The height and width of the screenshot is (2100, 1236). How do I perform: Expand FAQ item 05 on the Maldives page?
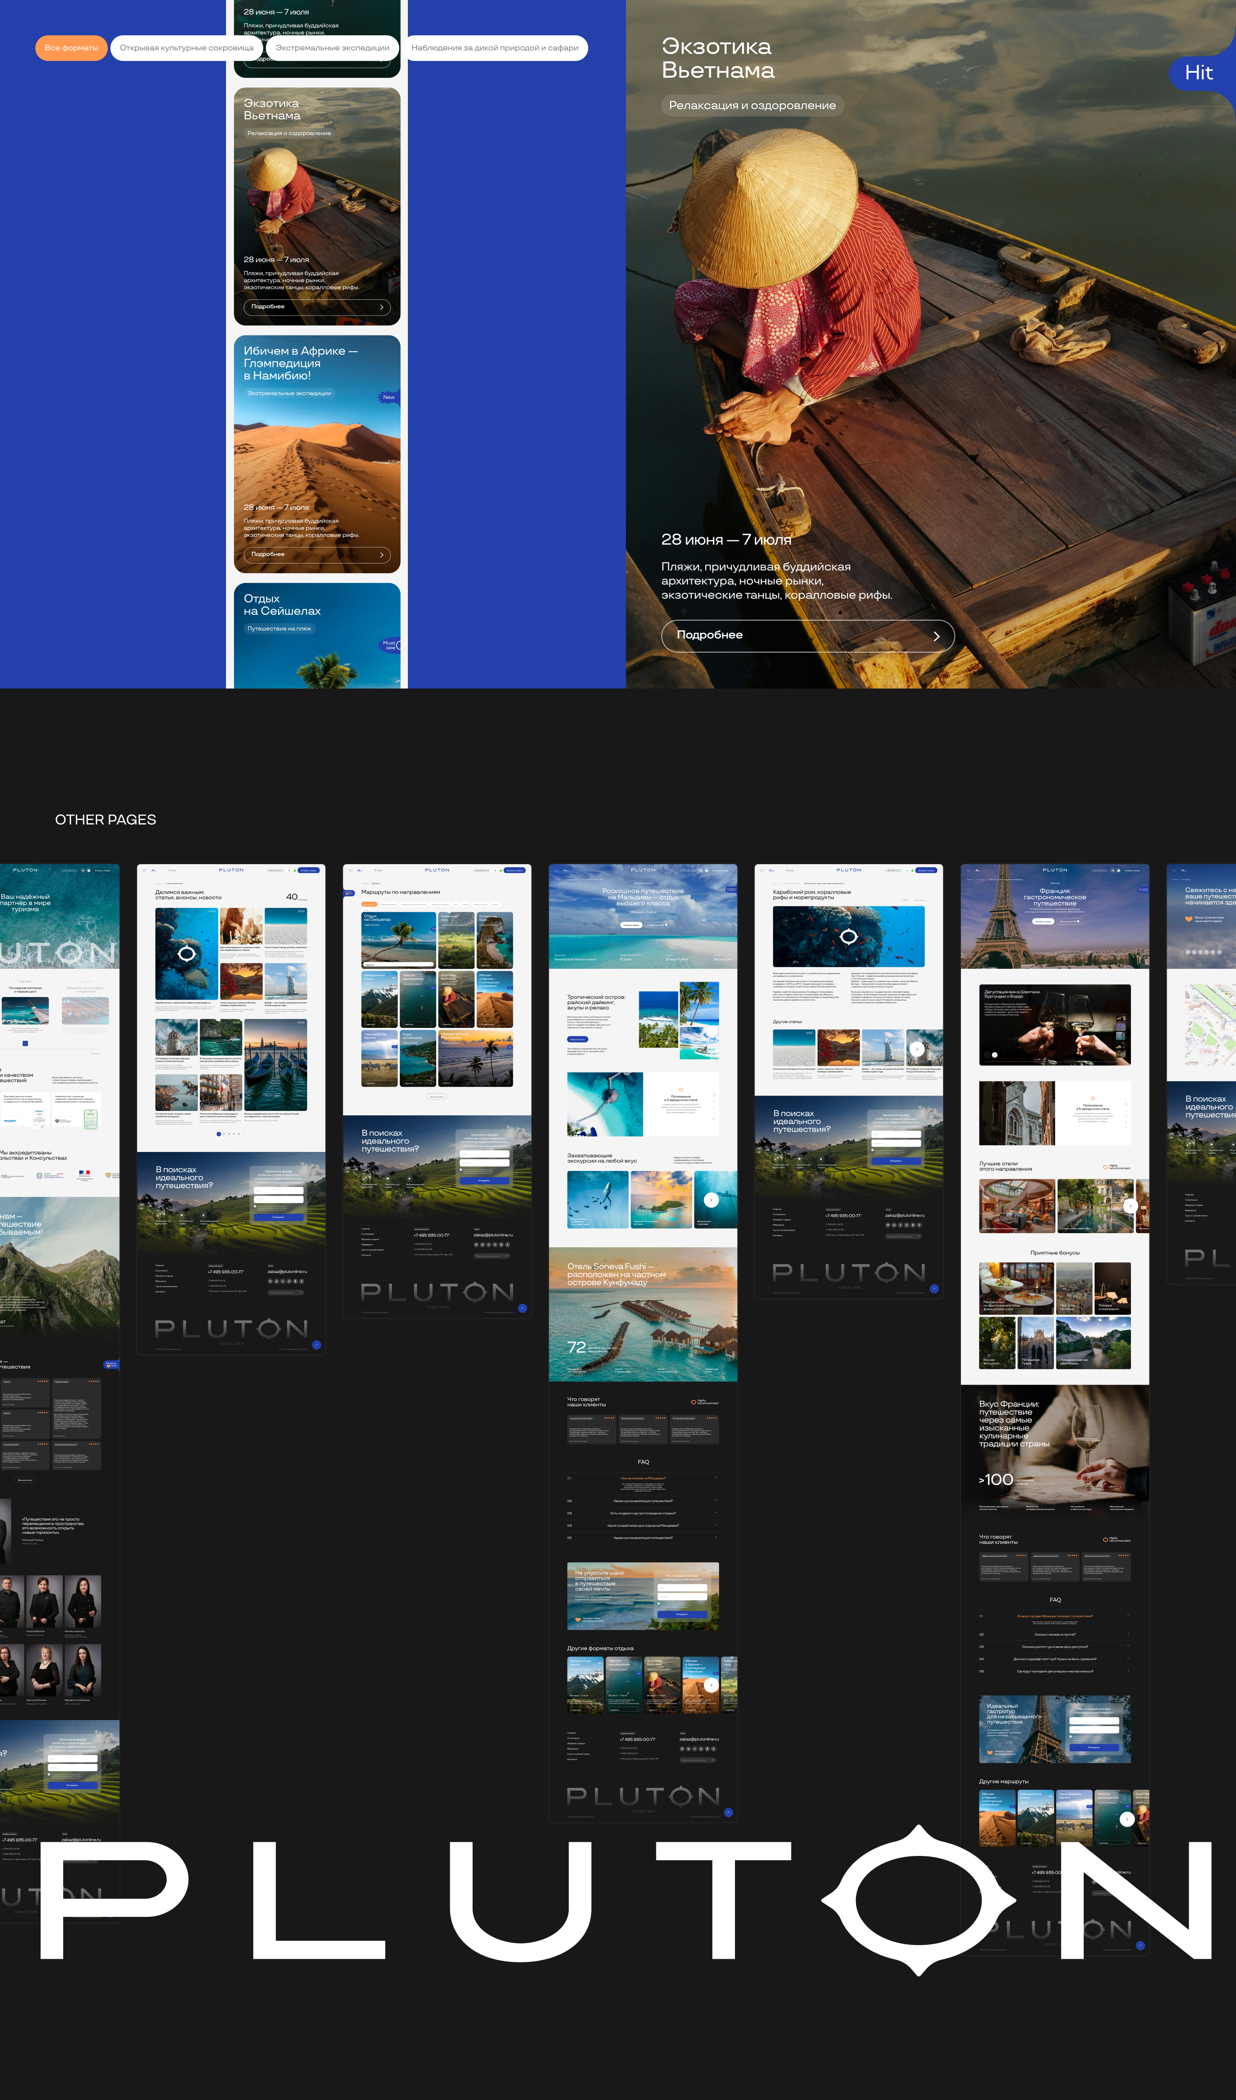click(x=643, y=1538)
